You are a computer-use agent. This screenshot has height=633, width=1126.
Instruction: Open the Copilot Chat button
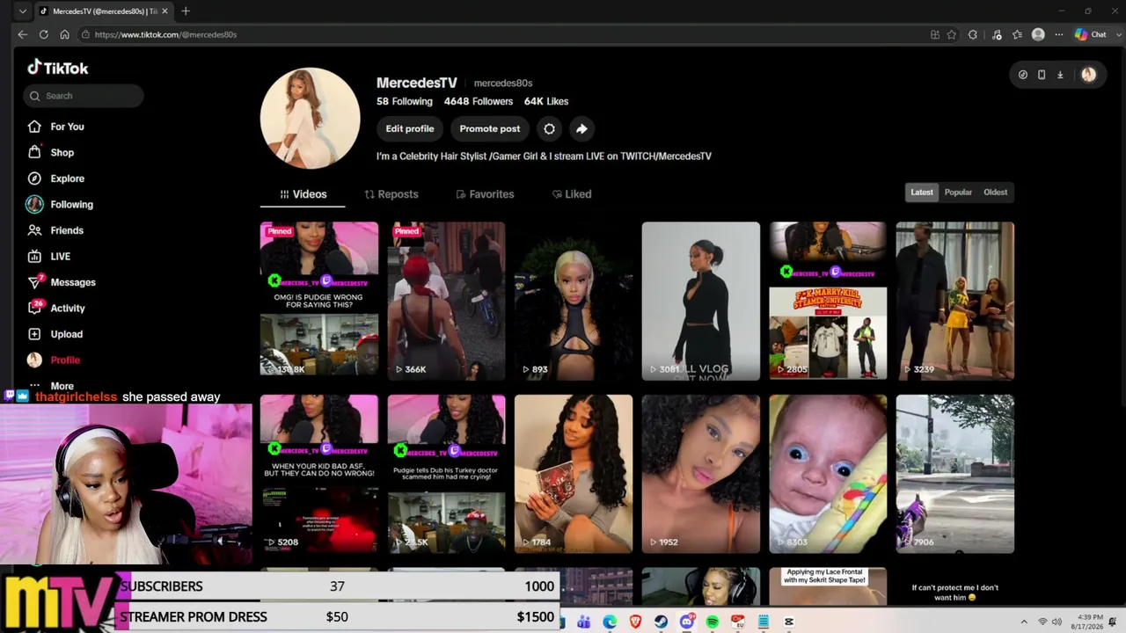pos(1091,34)
